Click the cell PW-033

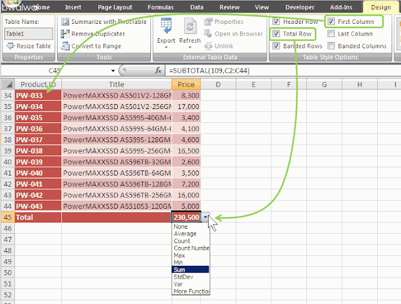[38, 95]
